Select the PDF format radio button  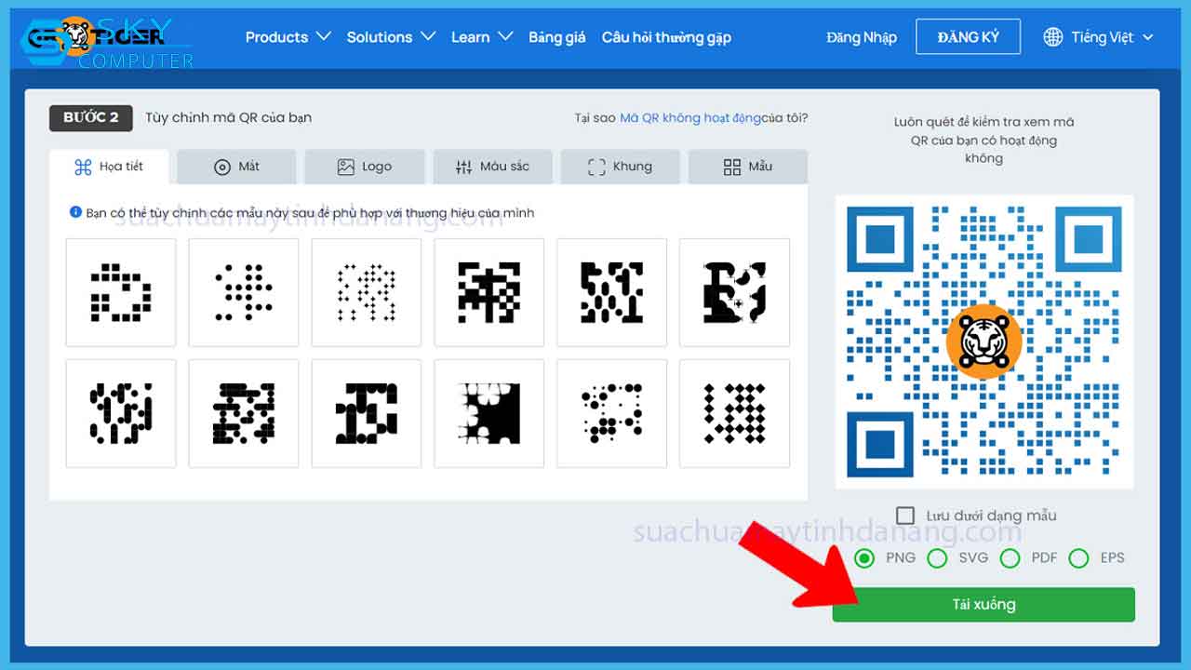point(1010,558)
